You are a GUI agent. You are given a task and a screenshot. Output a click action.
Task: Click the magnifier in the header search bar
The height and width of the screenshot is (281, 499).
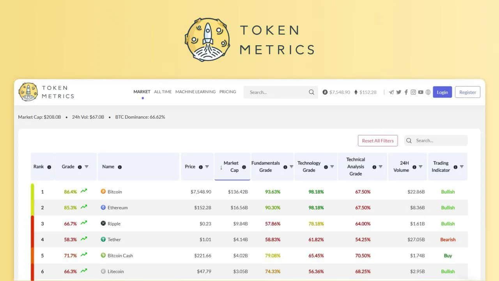pyautogui.click(x=311, y=92)
